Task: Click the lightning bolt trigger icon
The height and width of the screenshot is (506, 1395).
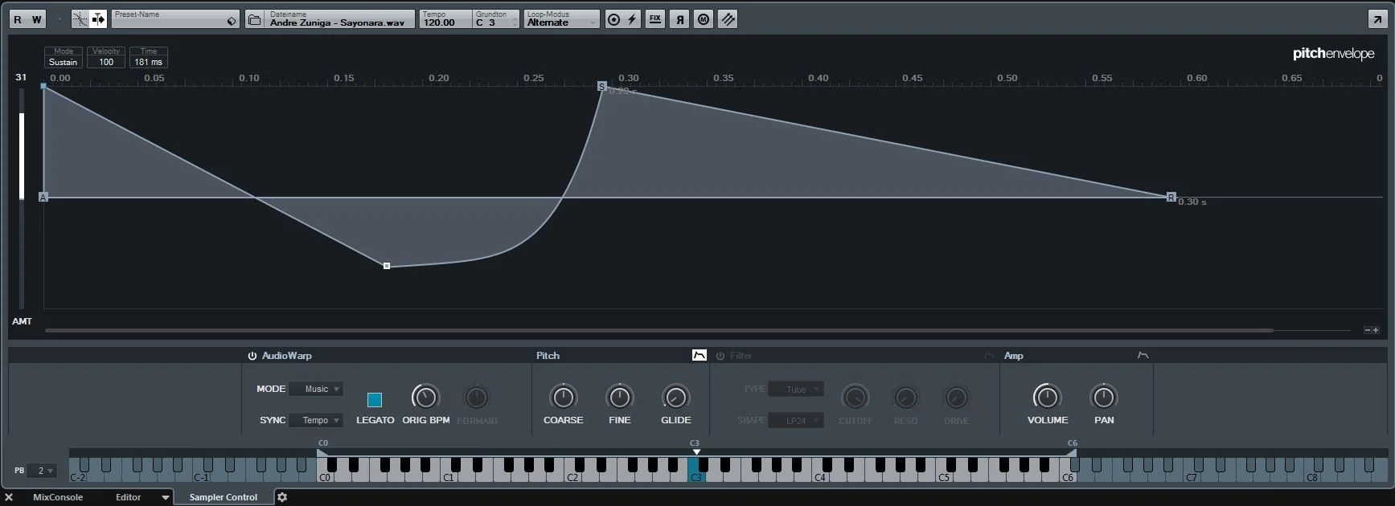Action: click(632, 19)
